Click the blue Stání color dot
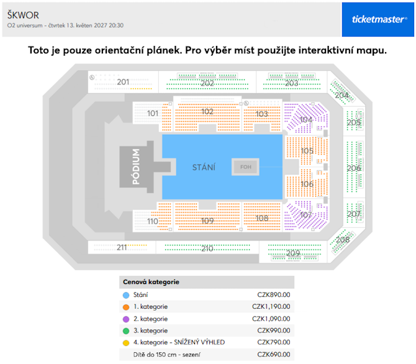The image size is (416, 364). (126, 295)
